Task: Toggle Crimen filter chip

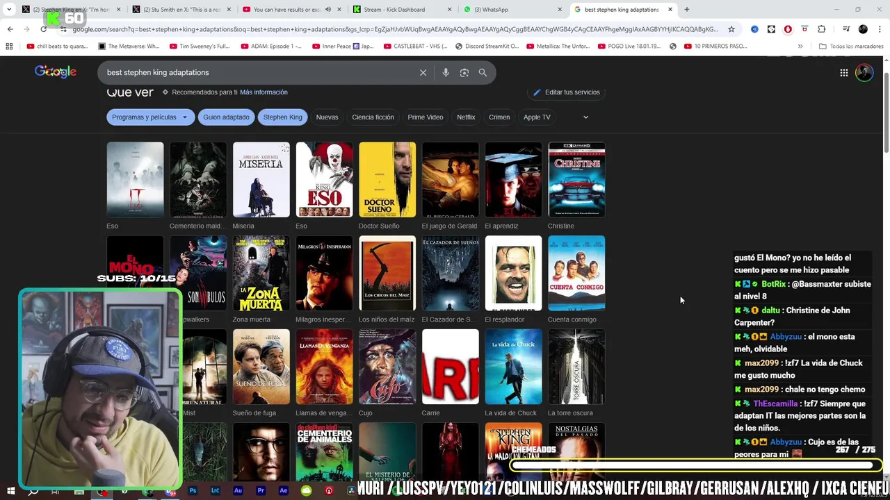Action: (x=499, y=117)
